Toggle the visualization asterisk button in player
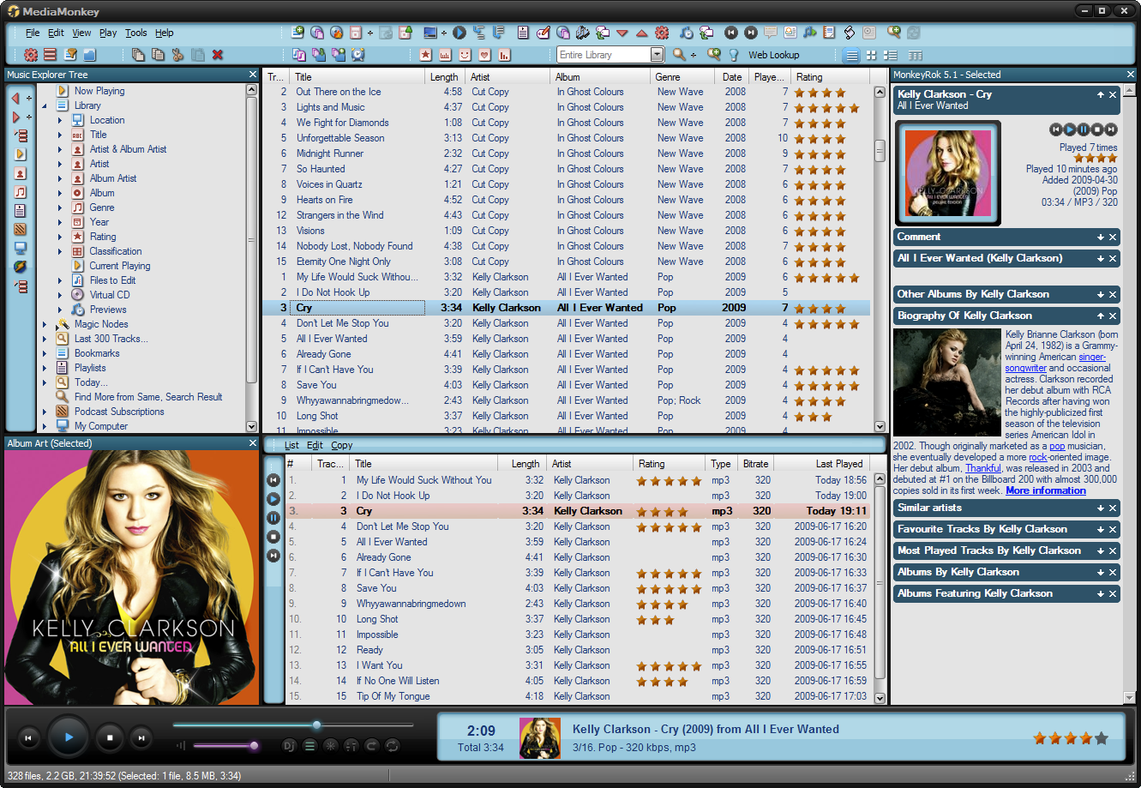This screenshot has height=788, width=1141. 331,746
